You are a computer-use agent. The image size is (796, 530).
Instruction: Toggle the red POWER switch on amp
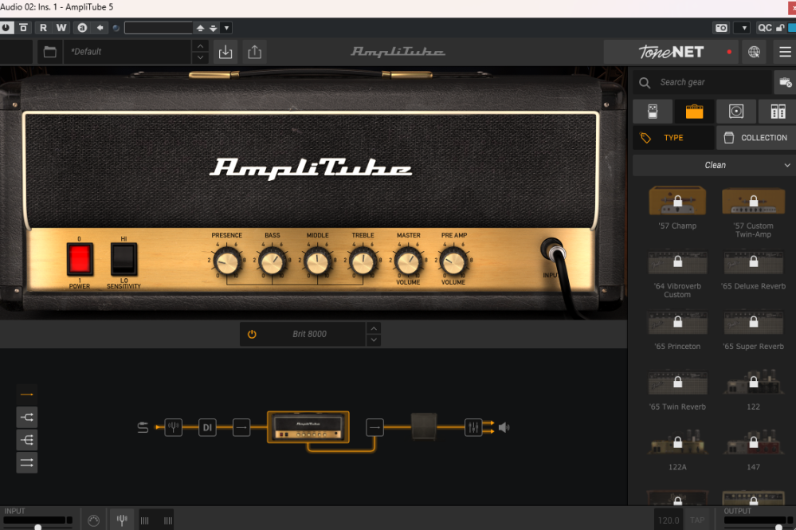pos(80,259)
